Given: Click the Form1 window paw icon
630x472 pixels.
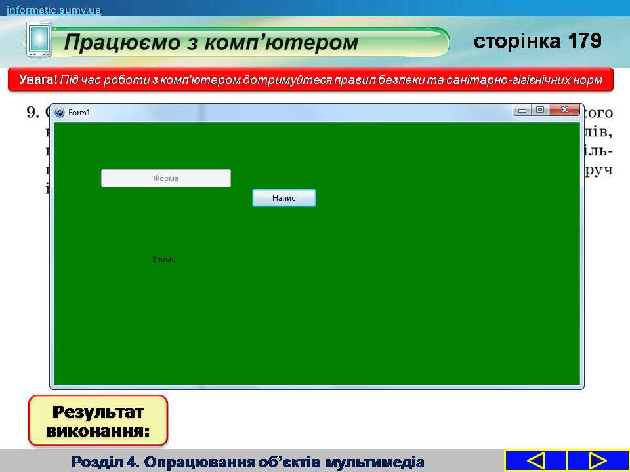Looking at the screenshot, I should [x=60, y=113].
